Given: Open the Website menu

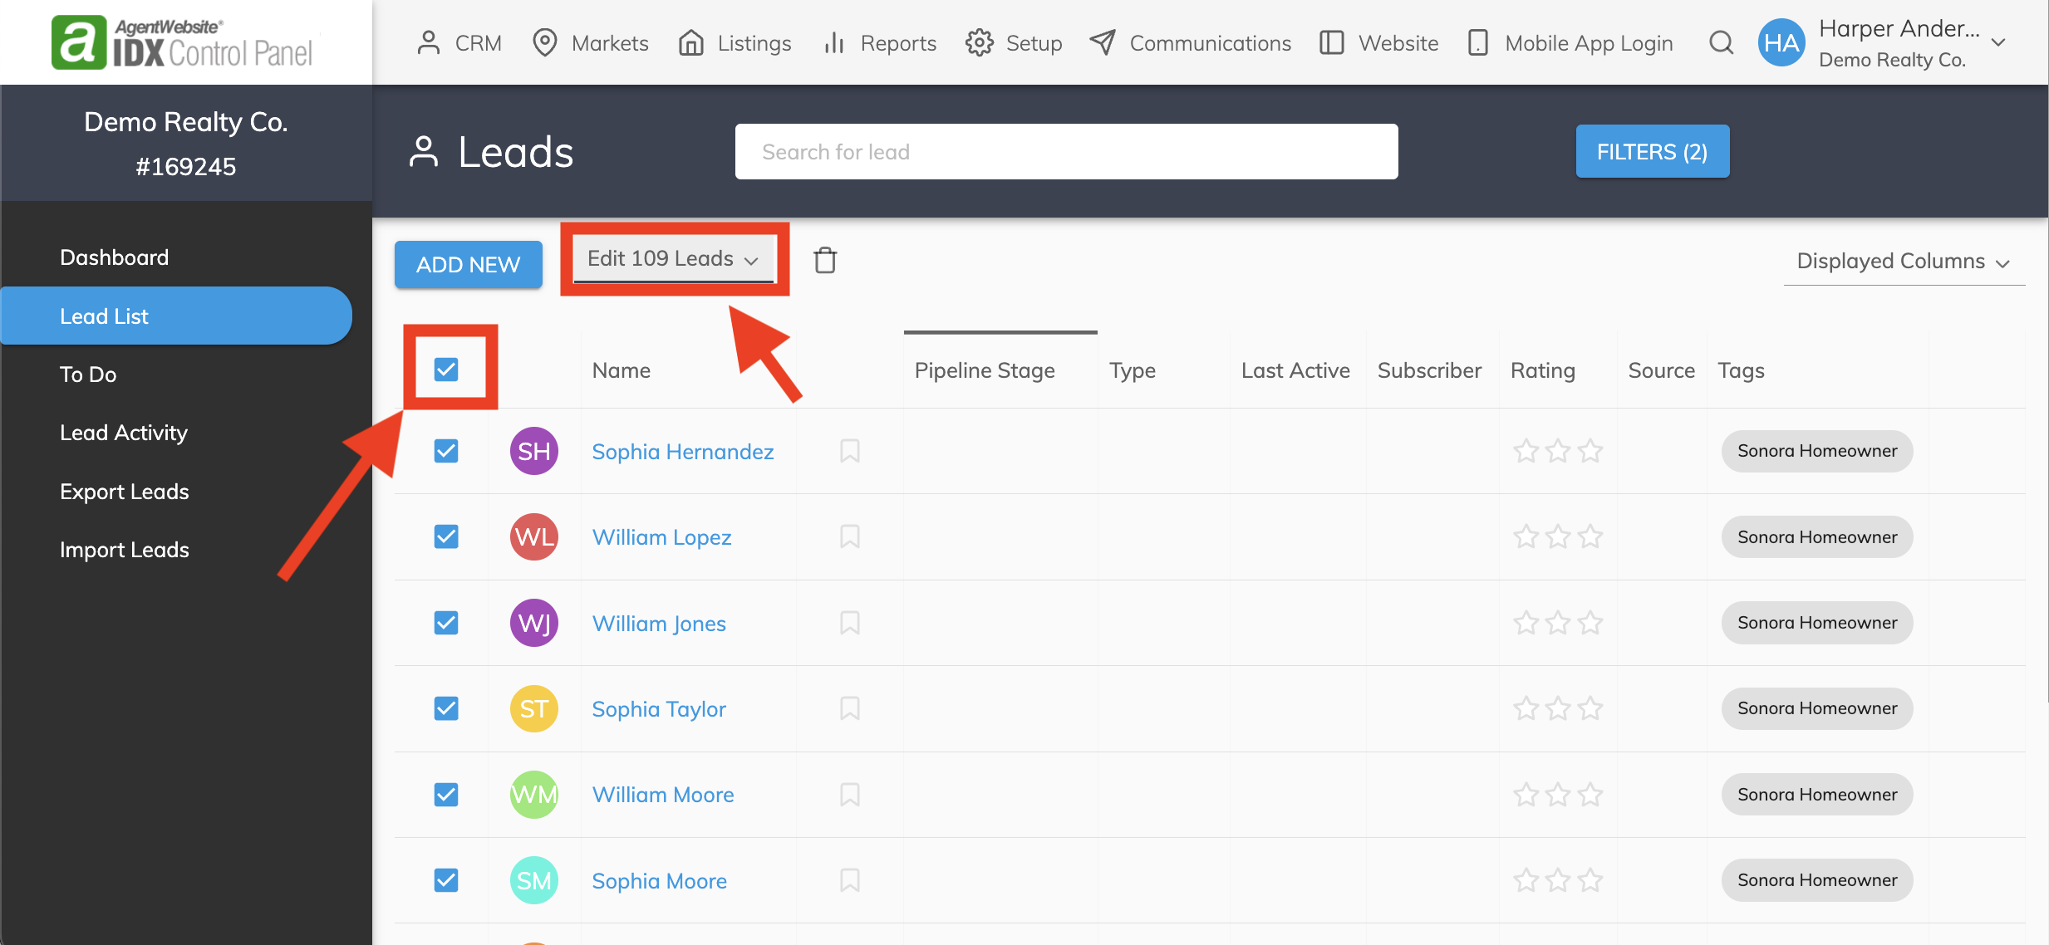Looking at the screenshot, I should pyautogui.click(x=1378, y=43).
